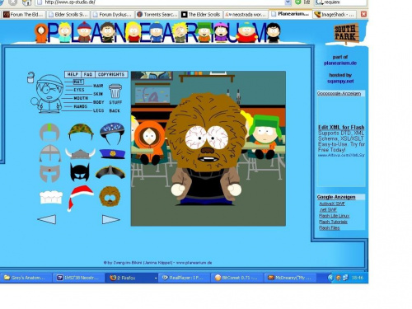The width and height of the screenshot is (412, 309).
Task: Choose the white chef hat
Action: (x=51, y=197)
